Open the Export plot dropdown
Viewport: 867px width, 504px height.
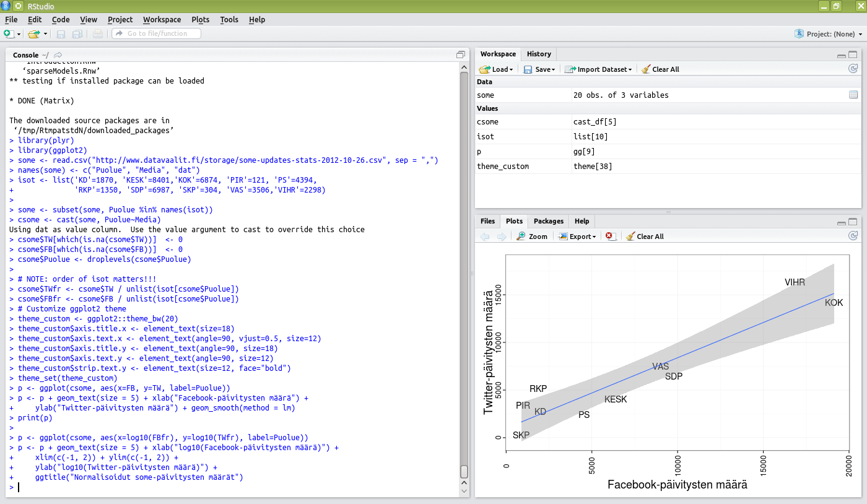pyautogui.click(x=577, y=237)
